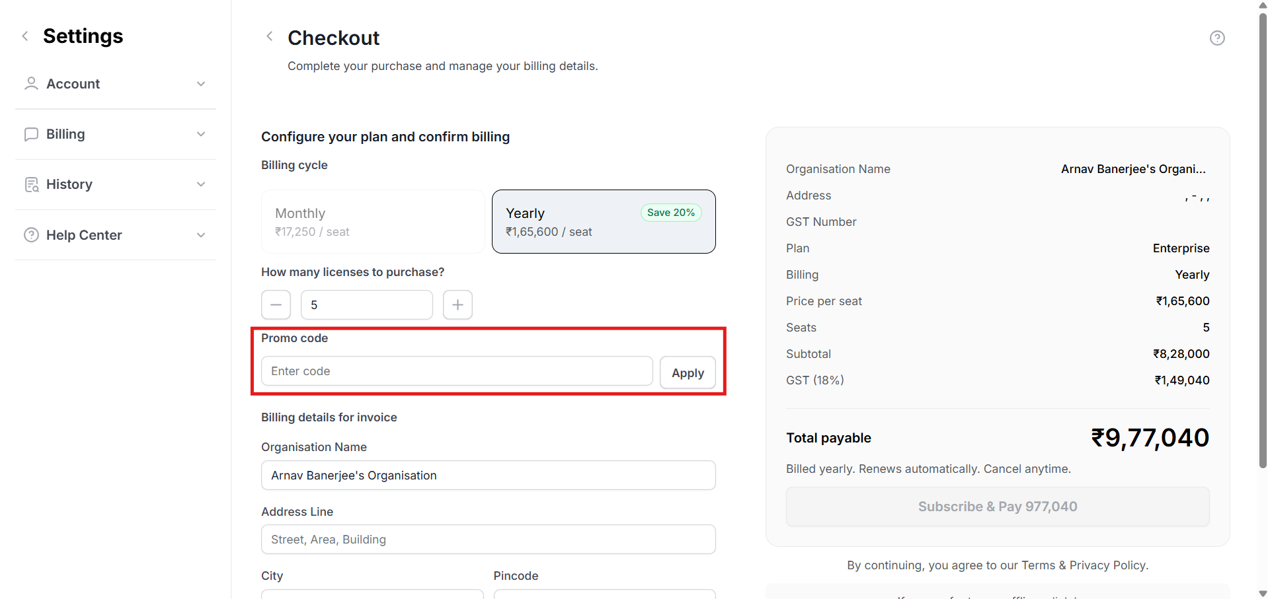Screen dimensions: 1268x599
Task: Expand the Account section chevron
Action: point(201,84)
